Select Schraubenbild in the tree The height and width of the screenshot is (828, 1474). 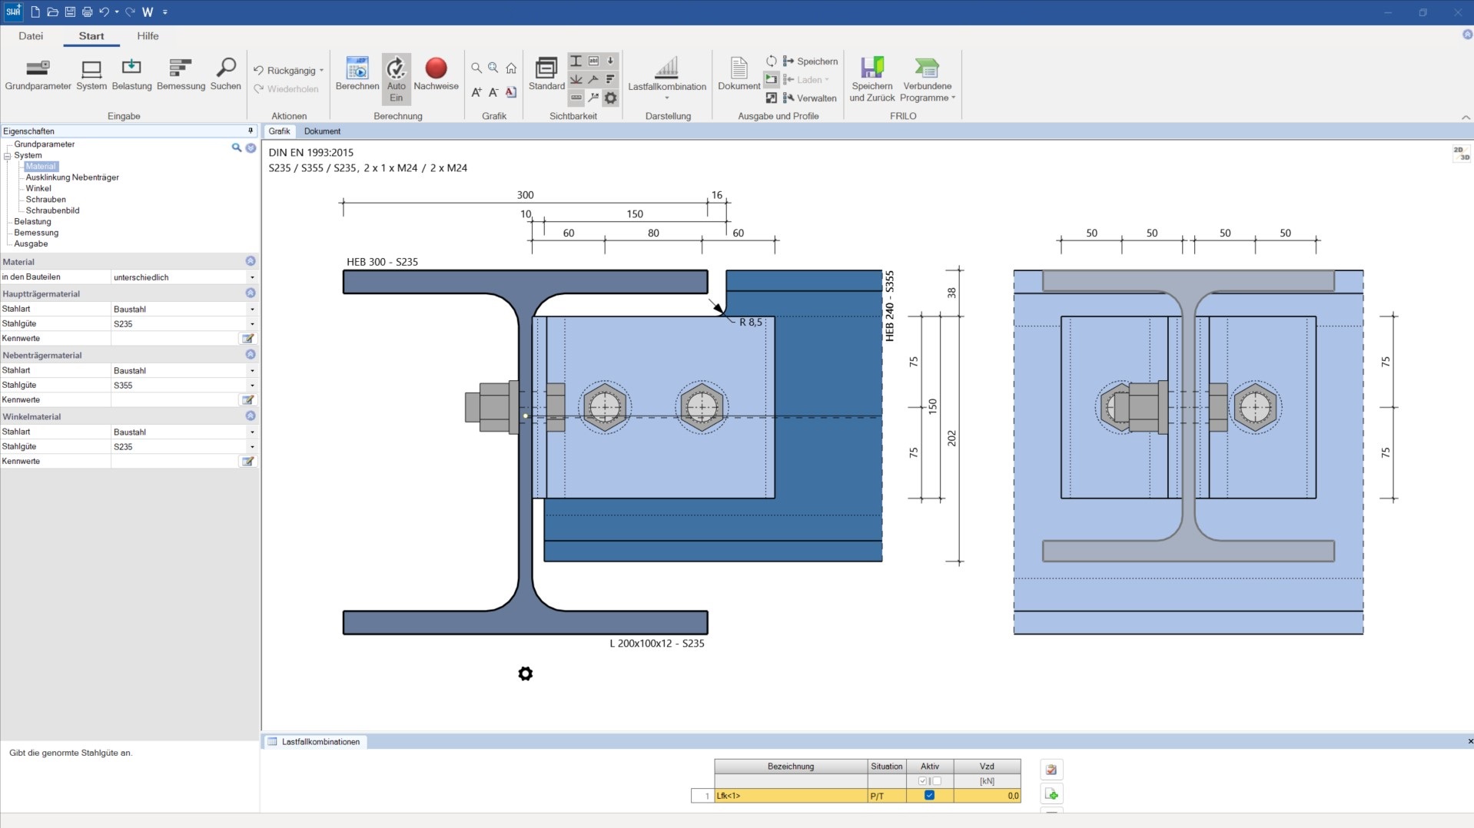(52, 210)
